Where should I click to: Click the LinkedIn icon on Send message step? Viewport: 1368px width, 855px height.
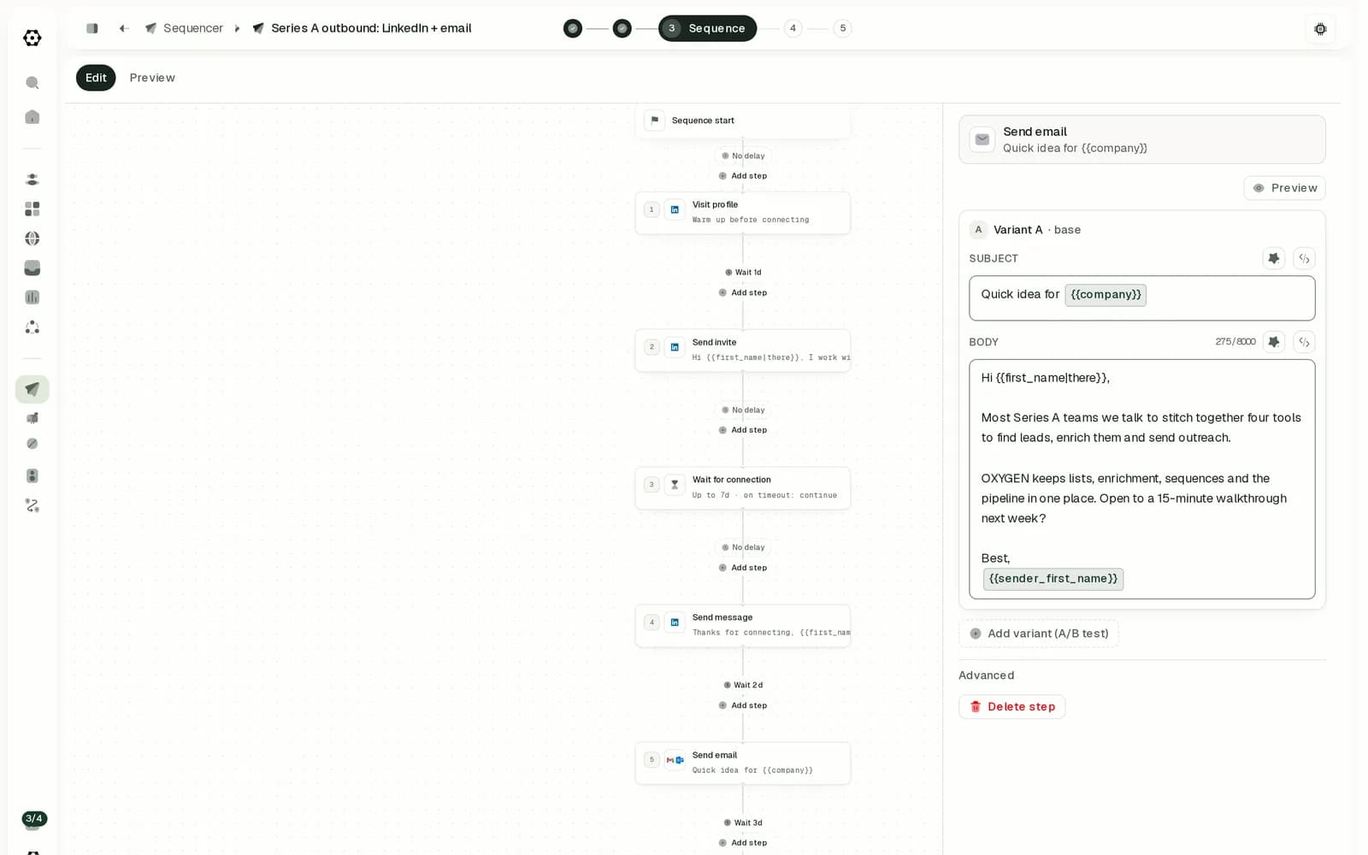675,622
